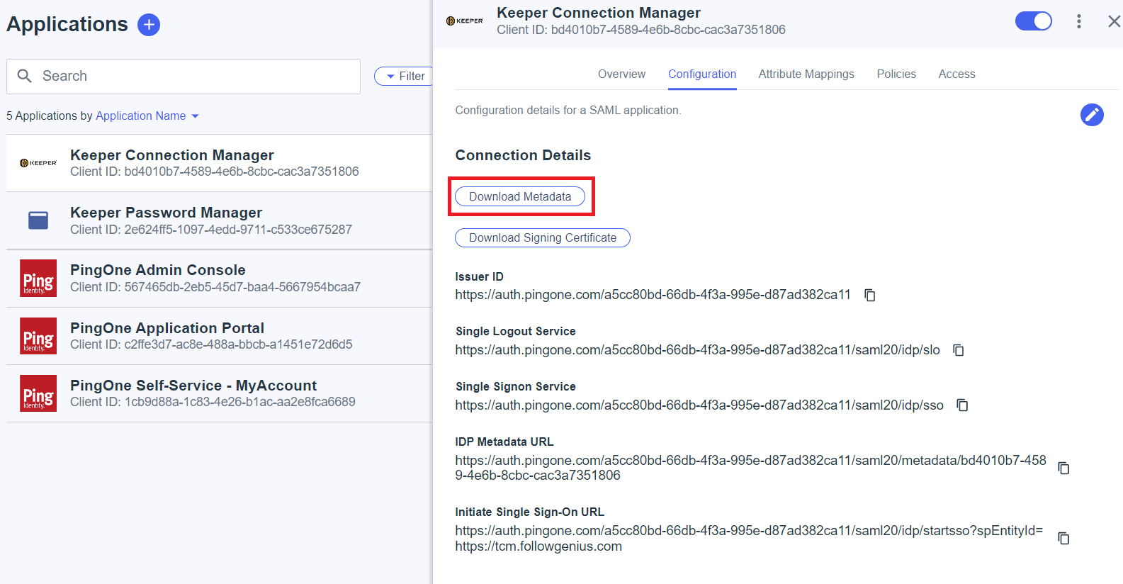1123x584 pixels.
Task: Click the Download Metadata button
Action: (519, 197)
